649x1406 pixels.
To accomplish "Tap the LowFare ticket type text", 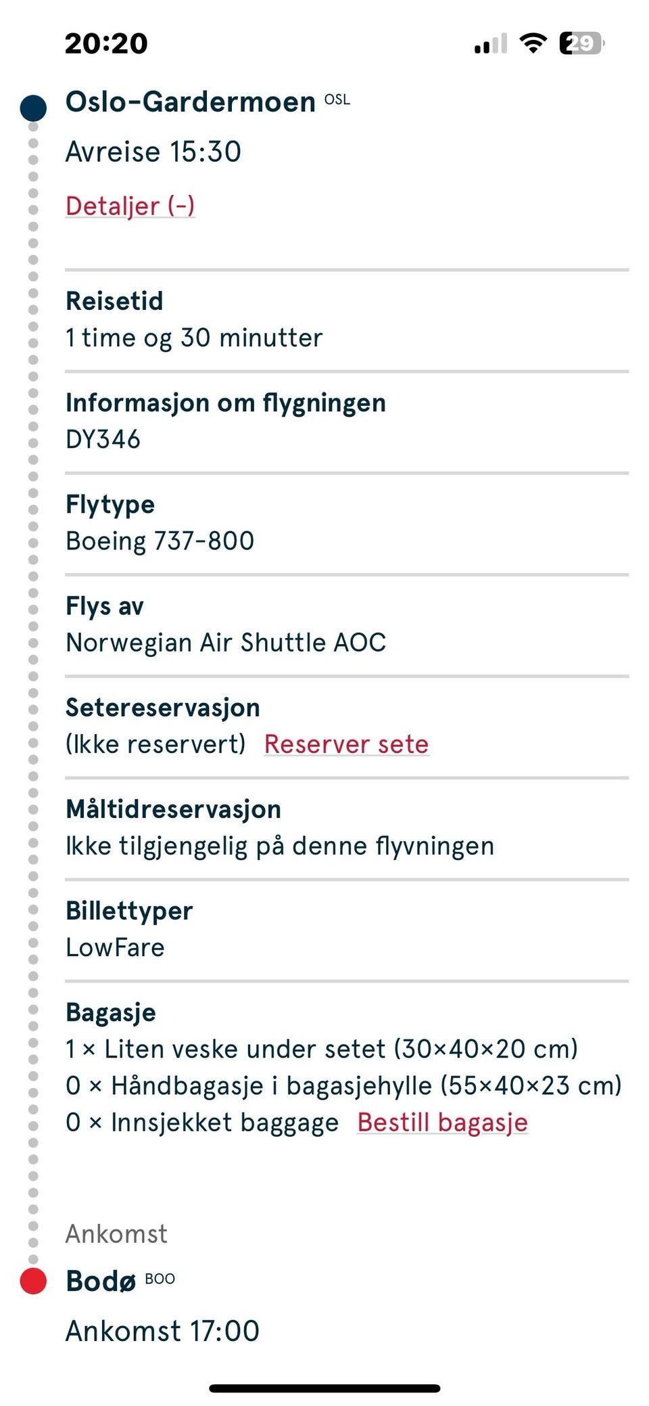I will 115,947.
